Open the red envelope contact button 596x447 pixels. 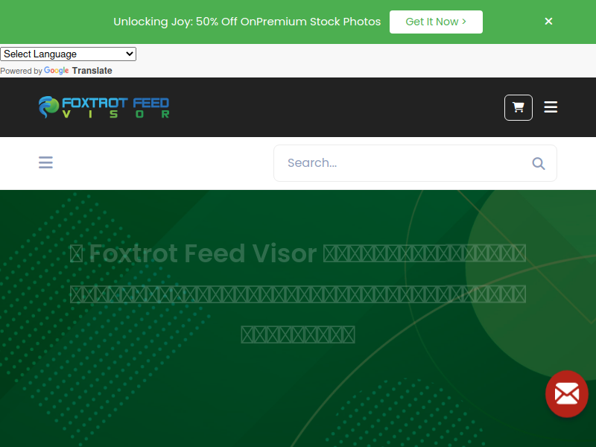(x=567, y=394)
